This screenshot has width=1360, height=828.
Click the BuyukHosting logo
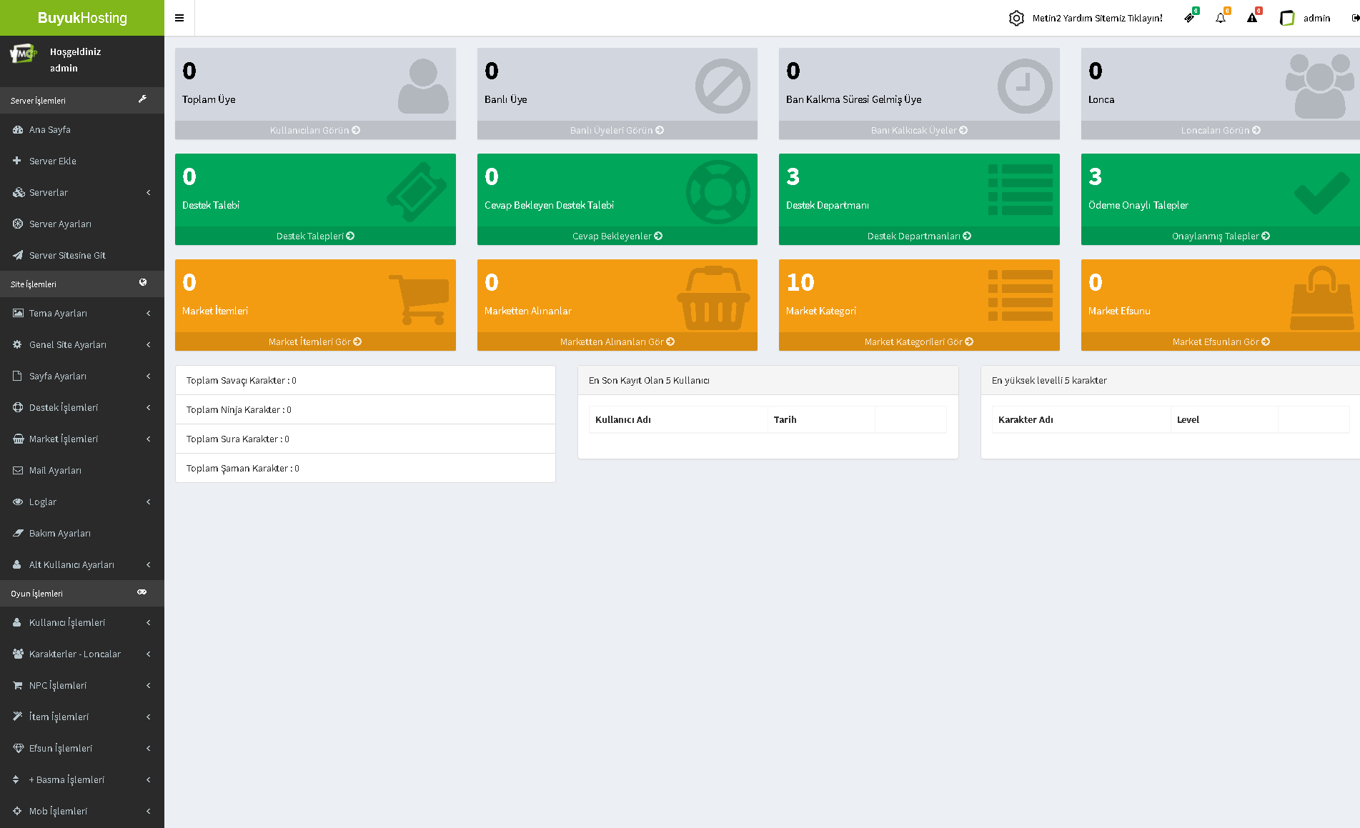82,18
